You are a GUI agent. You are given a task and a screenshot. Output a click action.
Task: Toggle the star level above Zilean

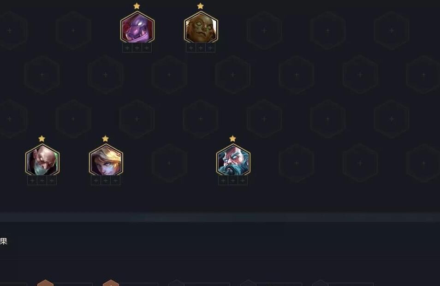point(232,139)
